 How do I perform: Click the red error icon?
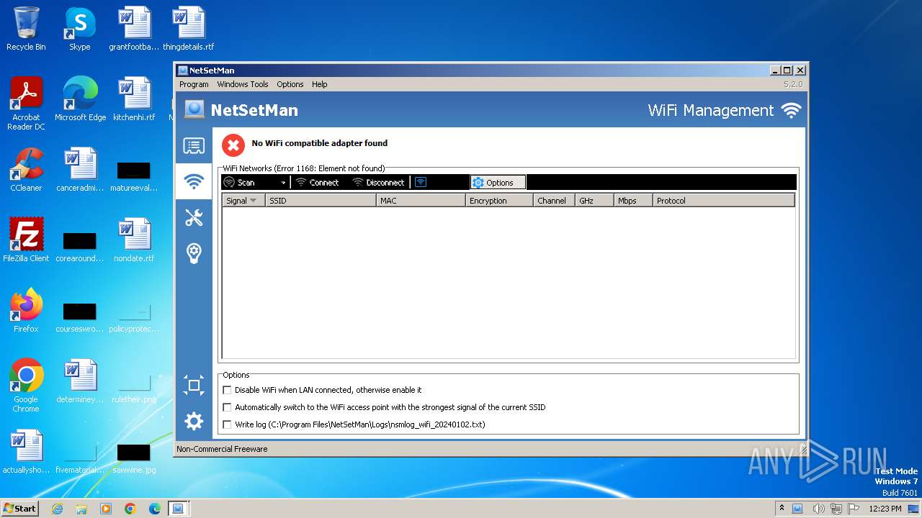[x=233, y=145]
